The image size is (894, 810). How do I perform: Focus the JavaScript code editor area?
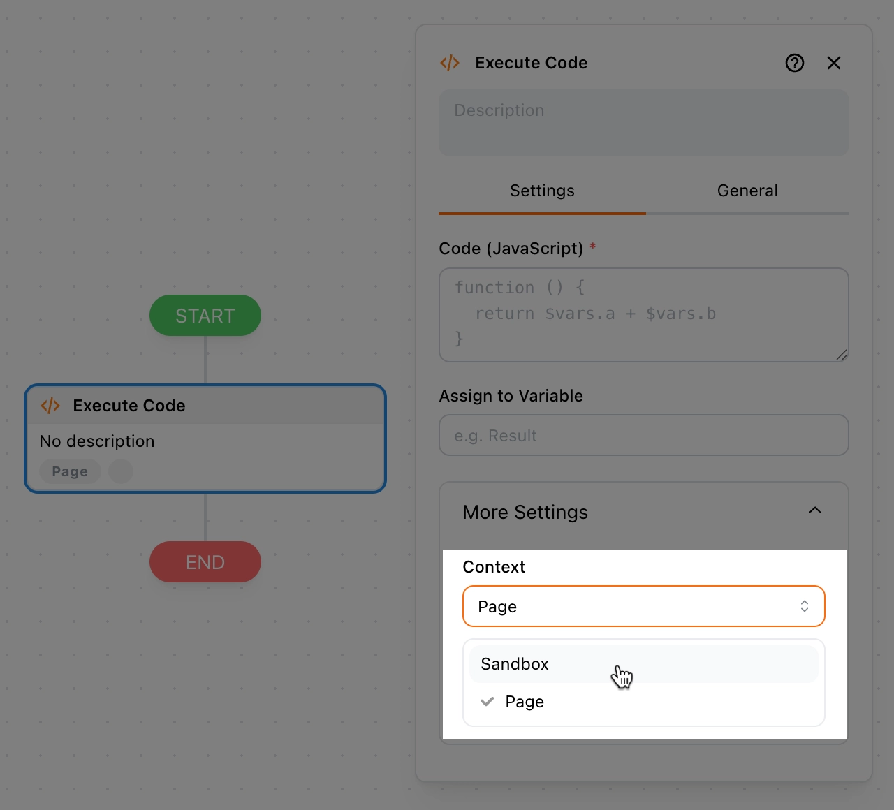click(x=643, y=314)
